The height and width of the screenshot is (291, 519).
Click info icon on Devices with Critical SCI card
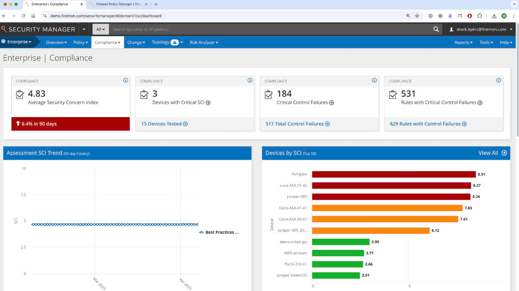[x=249, y=80]
